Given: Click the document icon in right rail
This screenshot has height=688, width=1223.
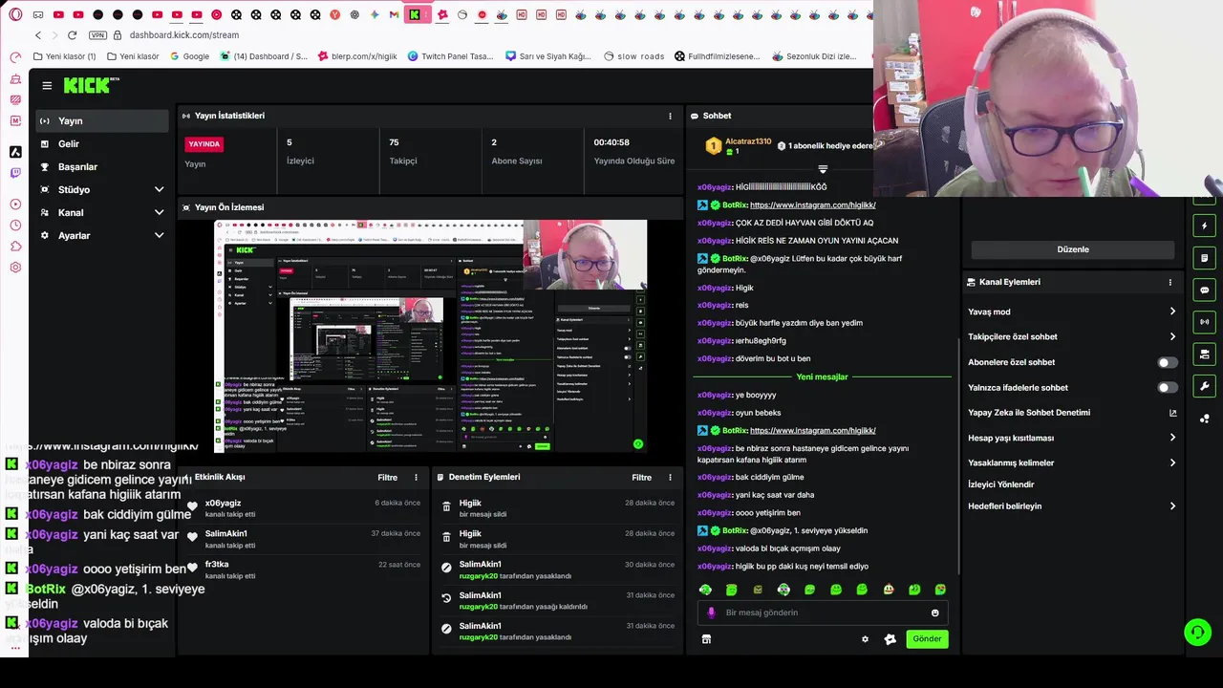Looking at the screenshot, I should click(1204, 258).
